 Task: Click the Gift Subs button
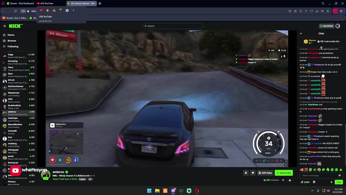[x=265, y=173]
